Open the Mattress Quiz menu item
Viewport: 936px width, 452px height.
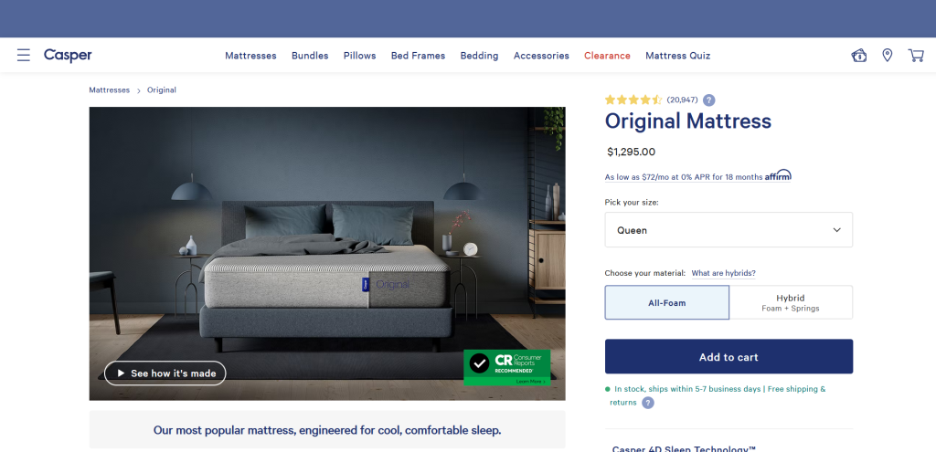pos(677,56)
